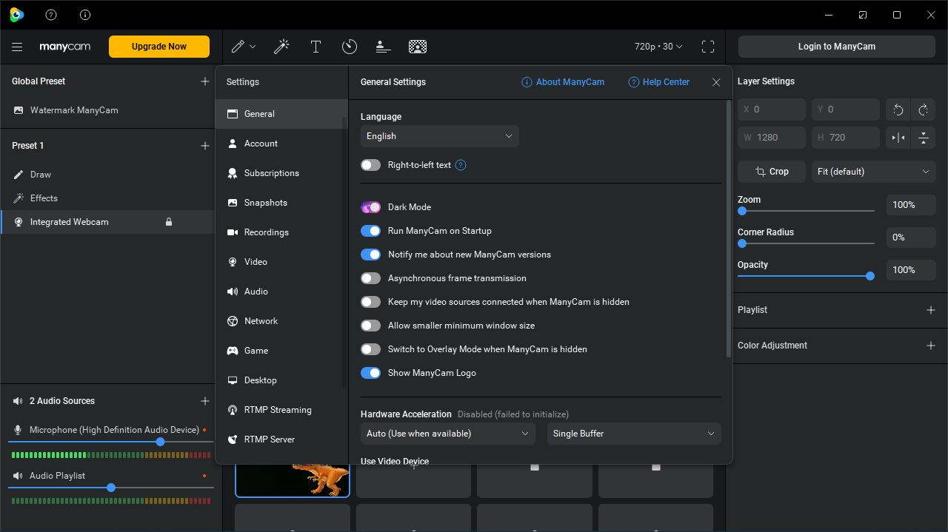The image size is (948, 532).
Task: Open the Language dropdown set to English
Action: pos(440,136)
